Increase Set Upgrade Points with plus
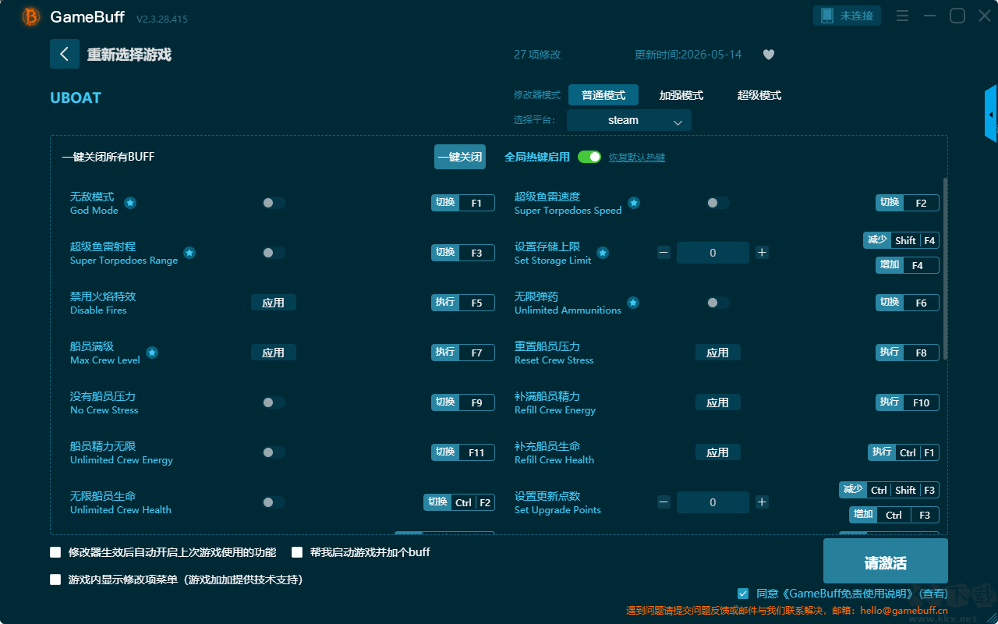The width and height of the screenshot is (998, 624). tap(762, 502)
